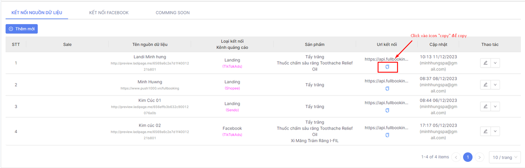Copy the connection URL for Kim cúc 02
525x168 pixels.
click(x=387, y=135)
